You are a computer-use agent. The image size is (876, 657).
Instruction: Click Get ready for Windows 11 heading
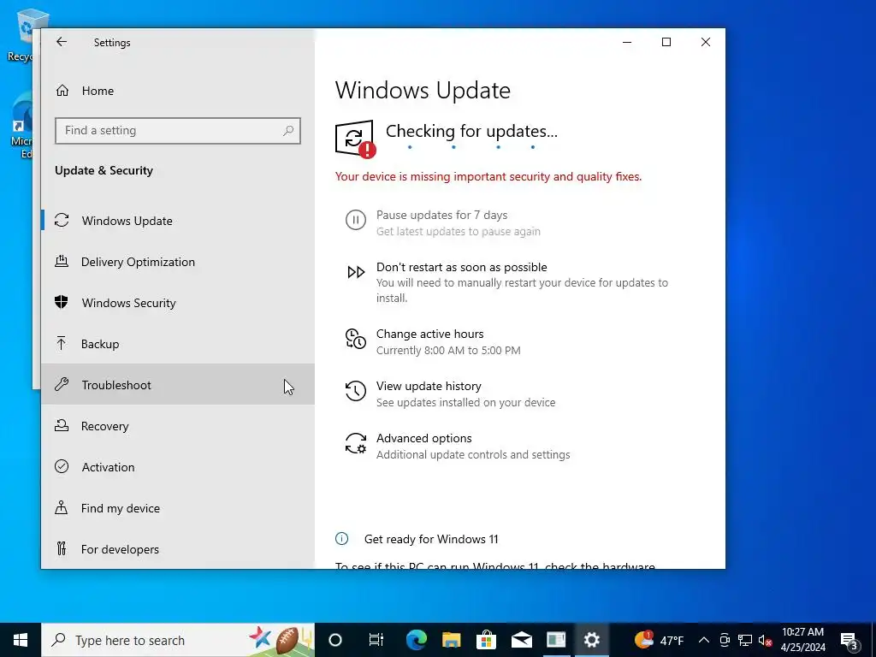[x=431, y=539]
